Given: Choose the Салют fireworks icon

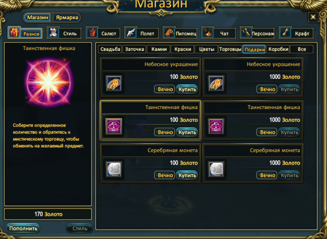Looking at the screenshot, I should point(92,33).
